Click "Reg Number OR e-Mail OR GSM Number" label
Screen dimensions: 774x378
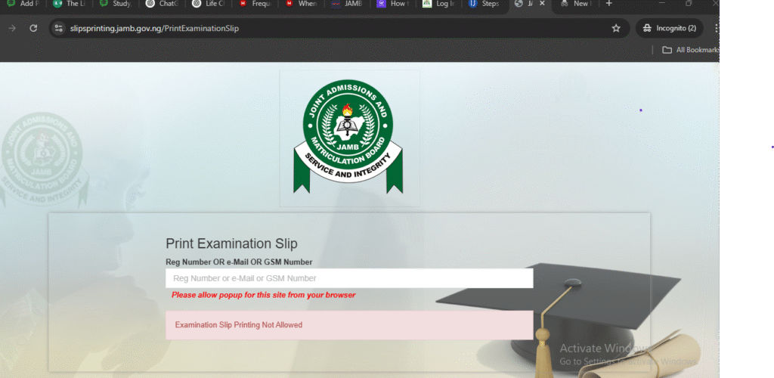[239, 262]
